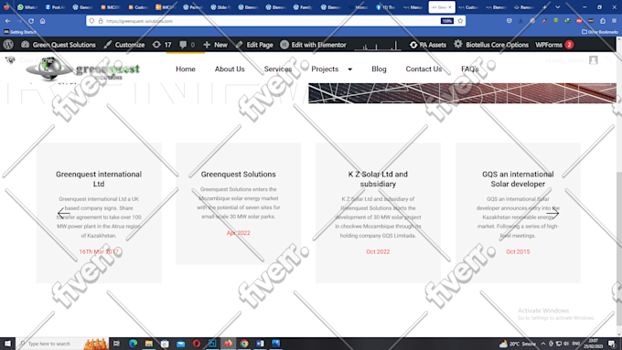Switch to the WhatsApp browser tab

pyautogui.click(x=27, y=7)
